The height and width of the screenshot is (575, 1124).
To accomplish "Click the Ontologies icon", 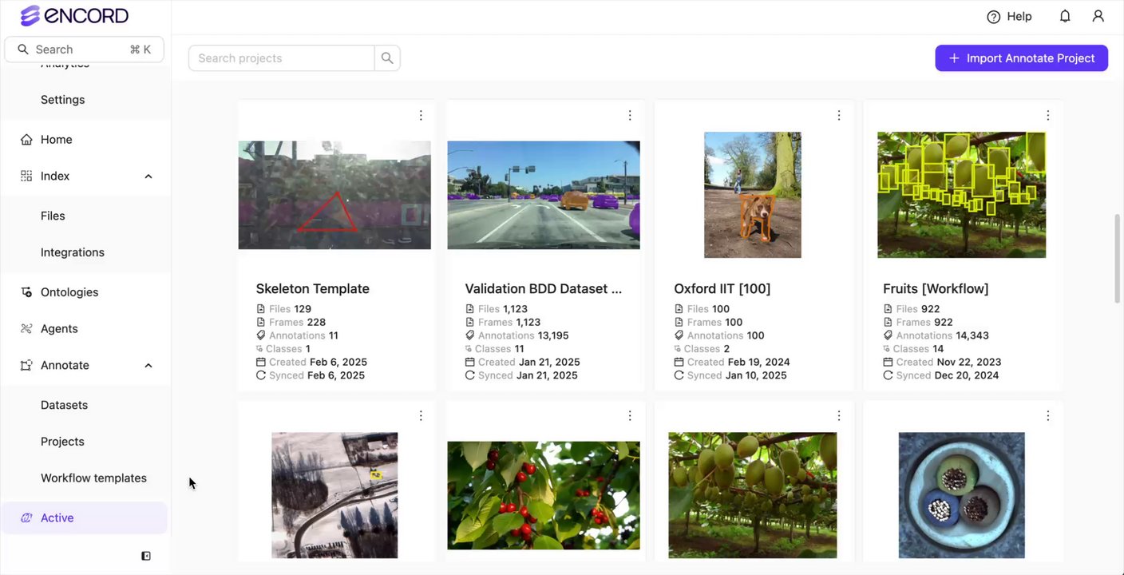I will point(26,292).
